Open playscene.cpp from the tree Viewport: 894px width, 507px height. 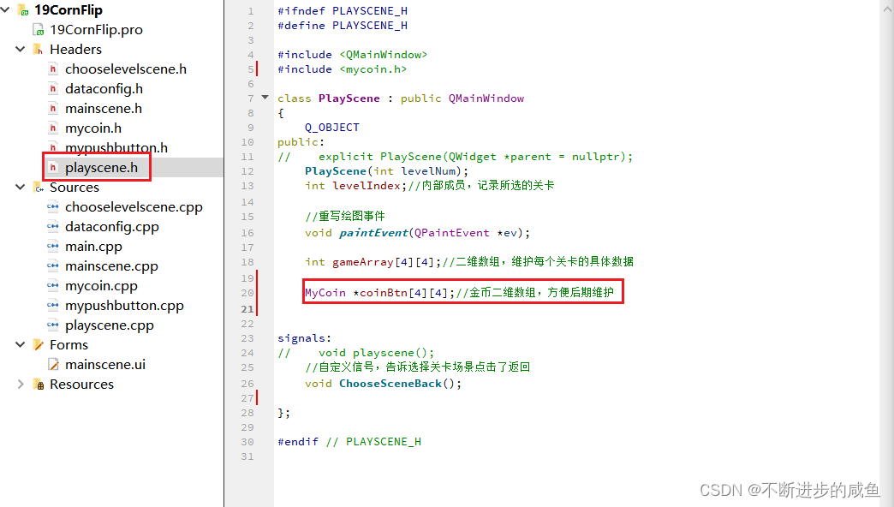click(110, 325)
